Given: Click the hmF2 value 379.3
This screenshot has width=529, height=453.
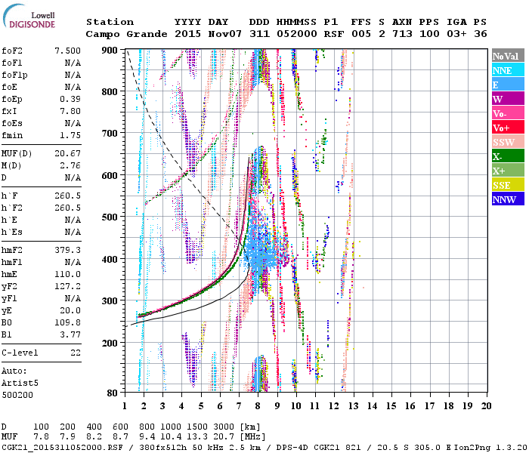Looking at the screenshot, I should click(67, 250).
